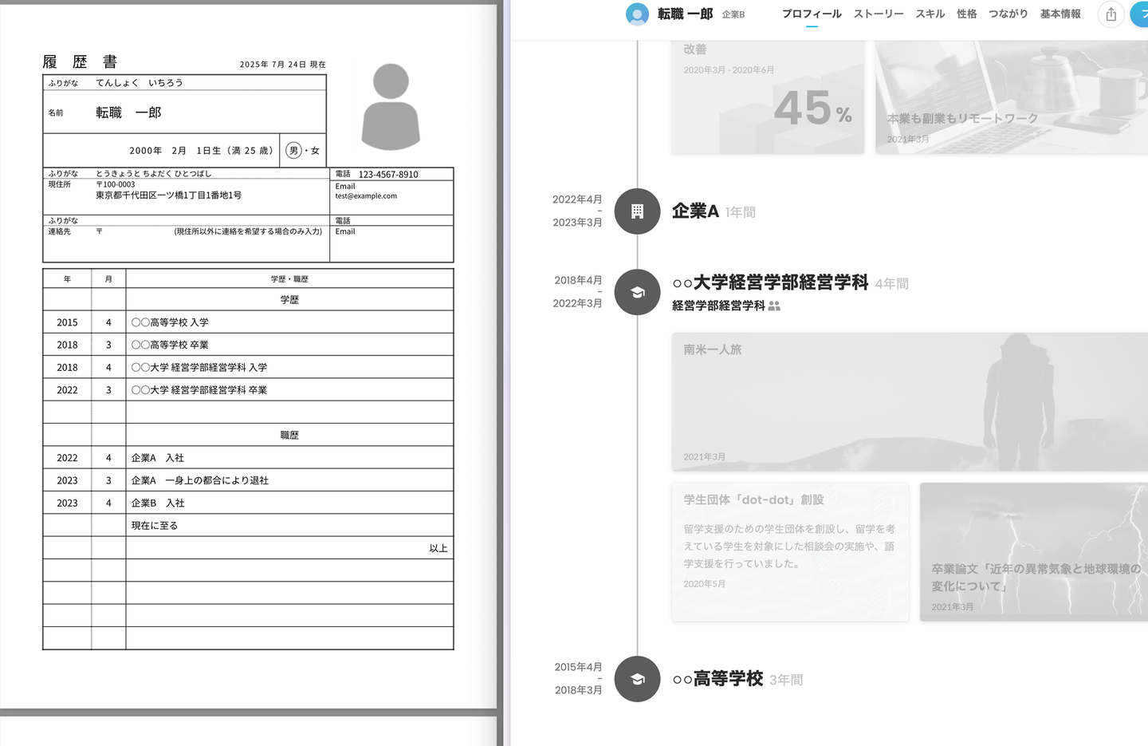Select the 基本情報 tab

[1060, 14]
